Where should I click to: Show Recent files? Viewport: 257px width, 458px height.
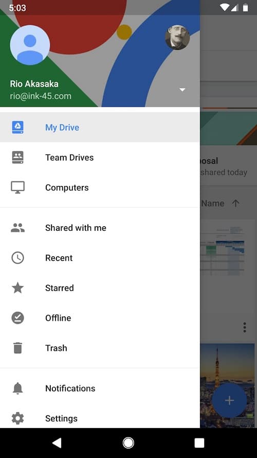(x=100, y=258)
